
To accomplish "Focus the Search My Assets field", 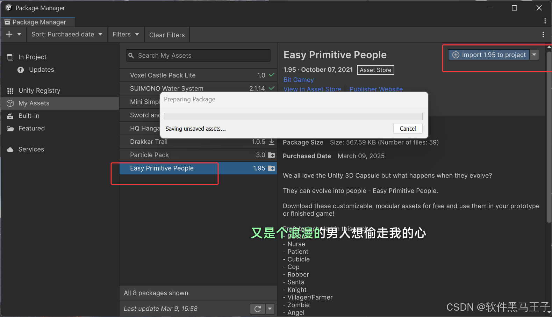I will coord(198,56).
